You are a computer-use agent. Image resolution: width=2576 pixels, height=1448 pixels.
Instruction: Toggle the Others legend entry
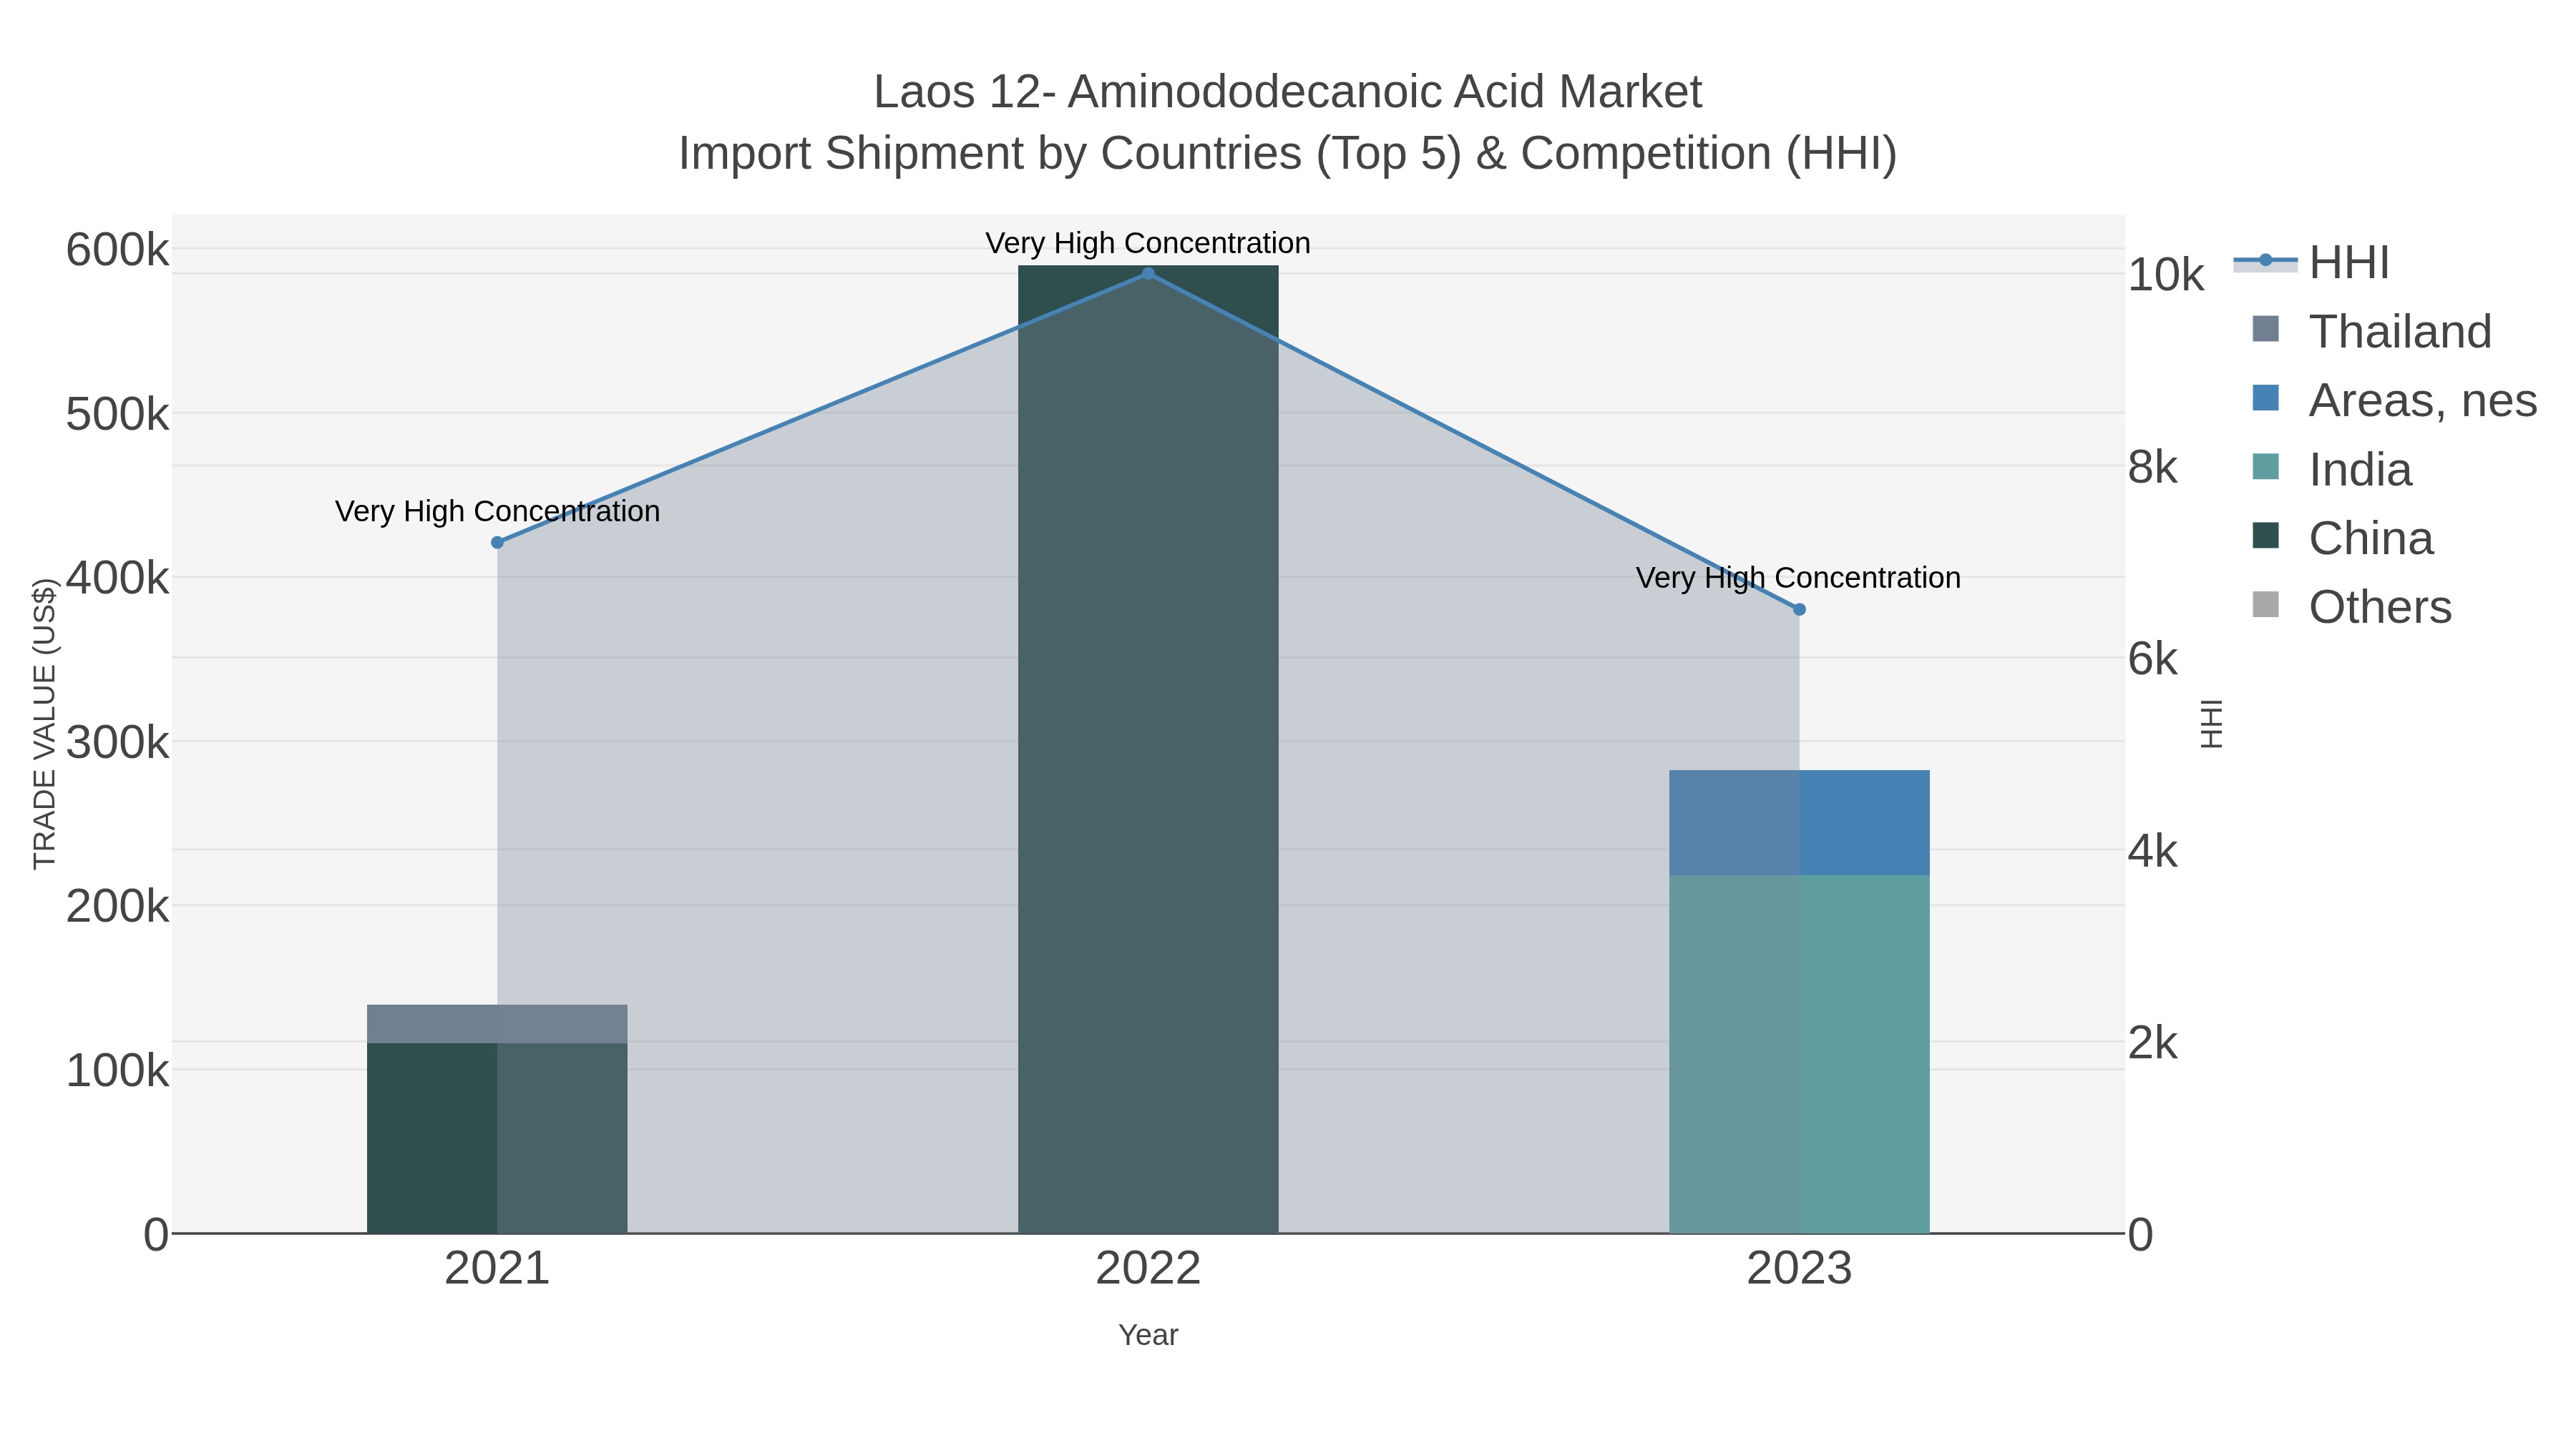pyautogui.click(x=2352, y=606)
